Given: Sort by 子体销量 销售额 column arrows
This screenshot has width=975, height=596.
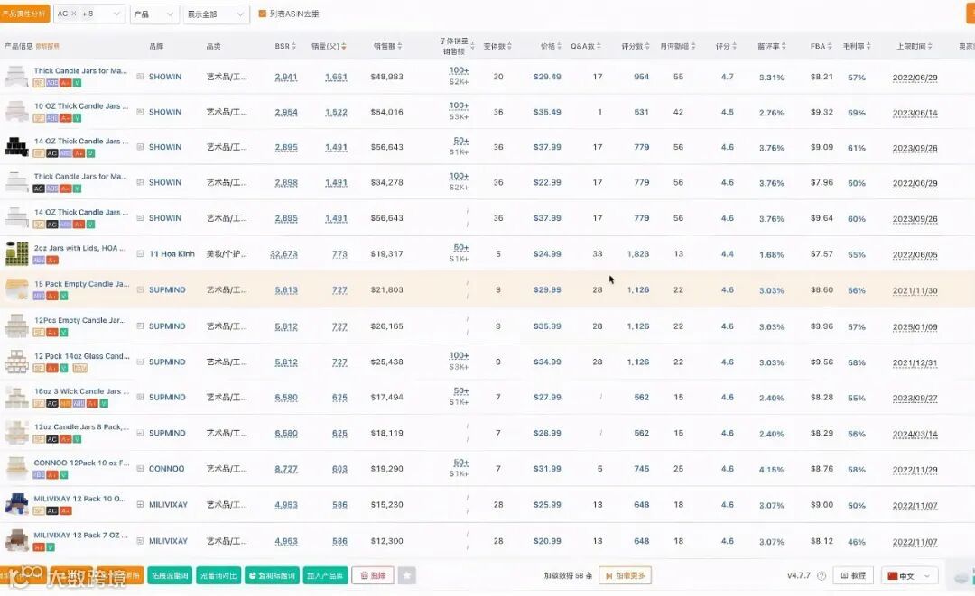Looking at the screenshot, I should click(x=472, y=46).
